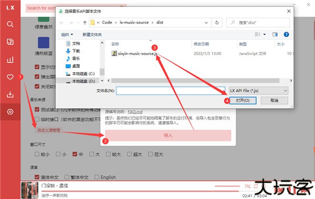Enable 临时接口 music source checkbox

[37, 119]
